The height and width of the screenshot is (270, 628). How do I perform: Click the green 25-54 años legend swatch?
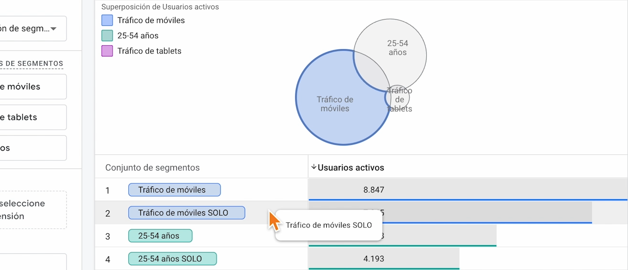tap(107, 35)
